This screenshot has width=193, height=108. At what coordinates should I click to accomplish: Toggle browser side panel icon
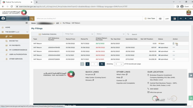click(178, 7)
